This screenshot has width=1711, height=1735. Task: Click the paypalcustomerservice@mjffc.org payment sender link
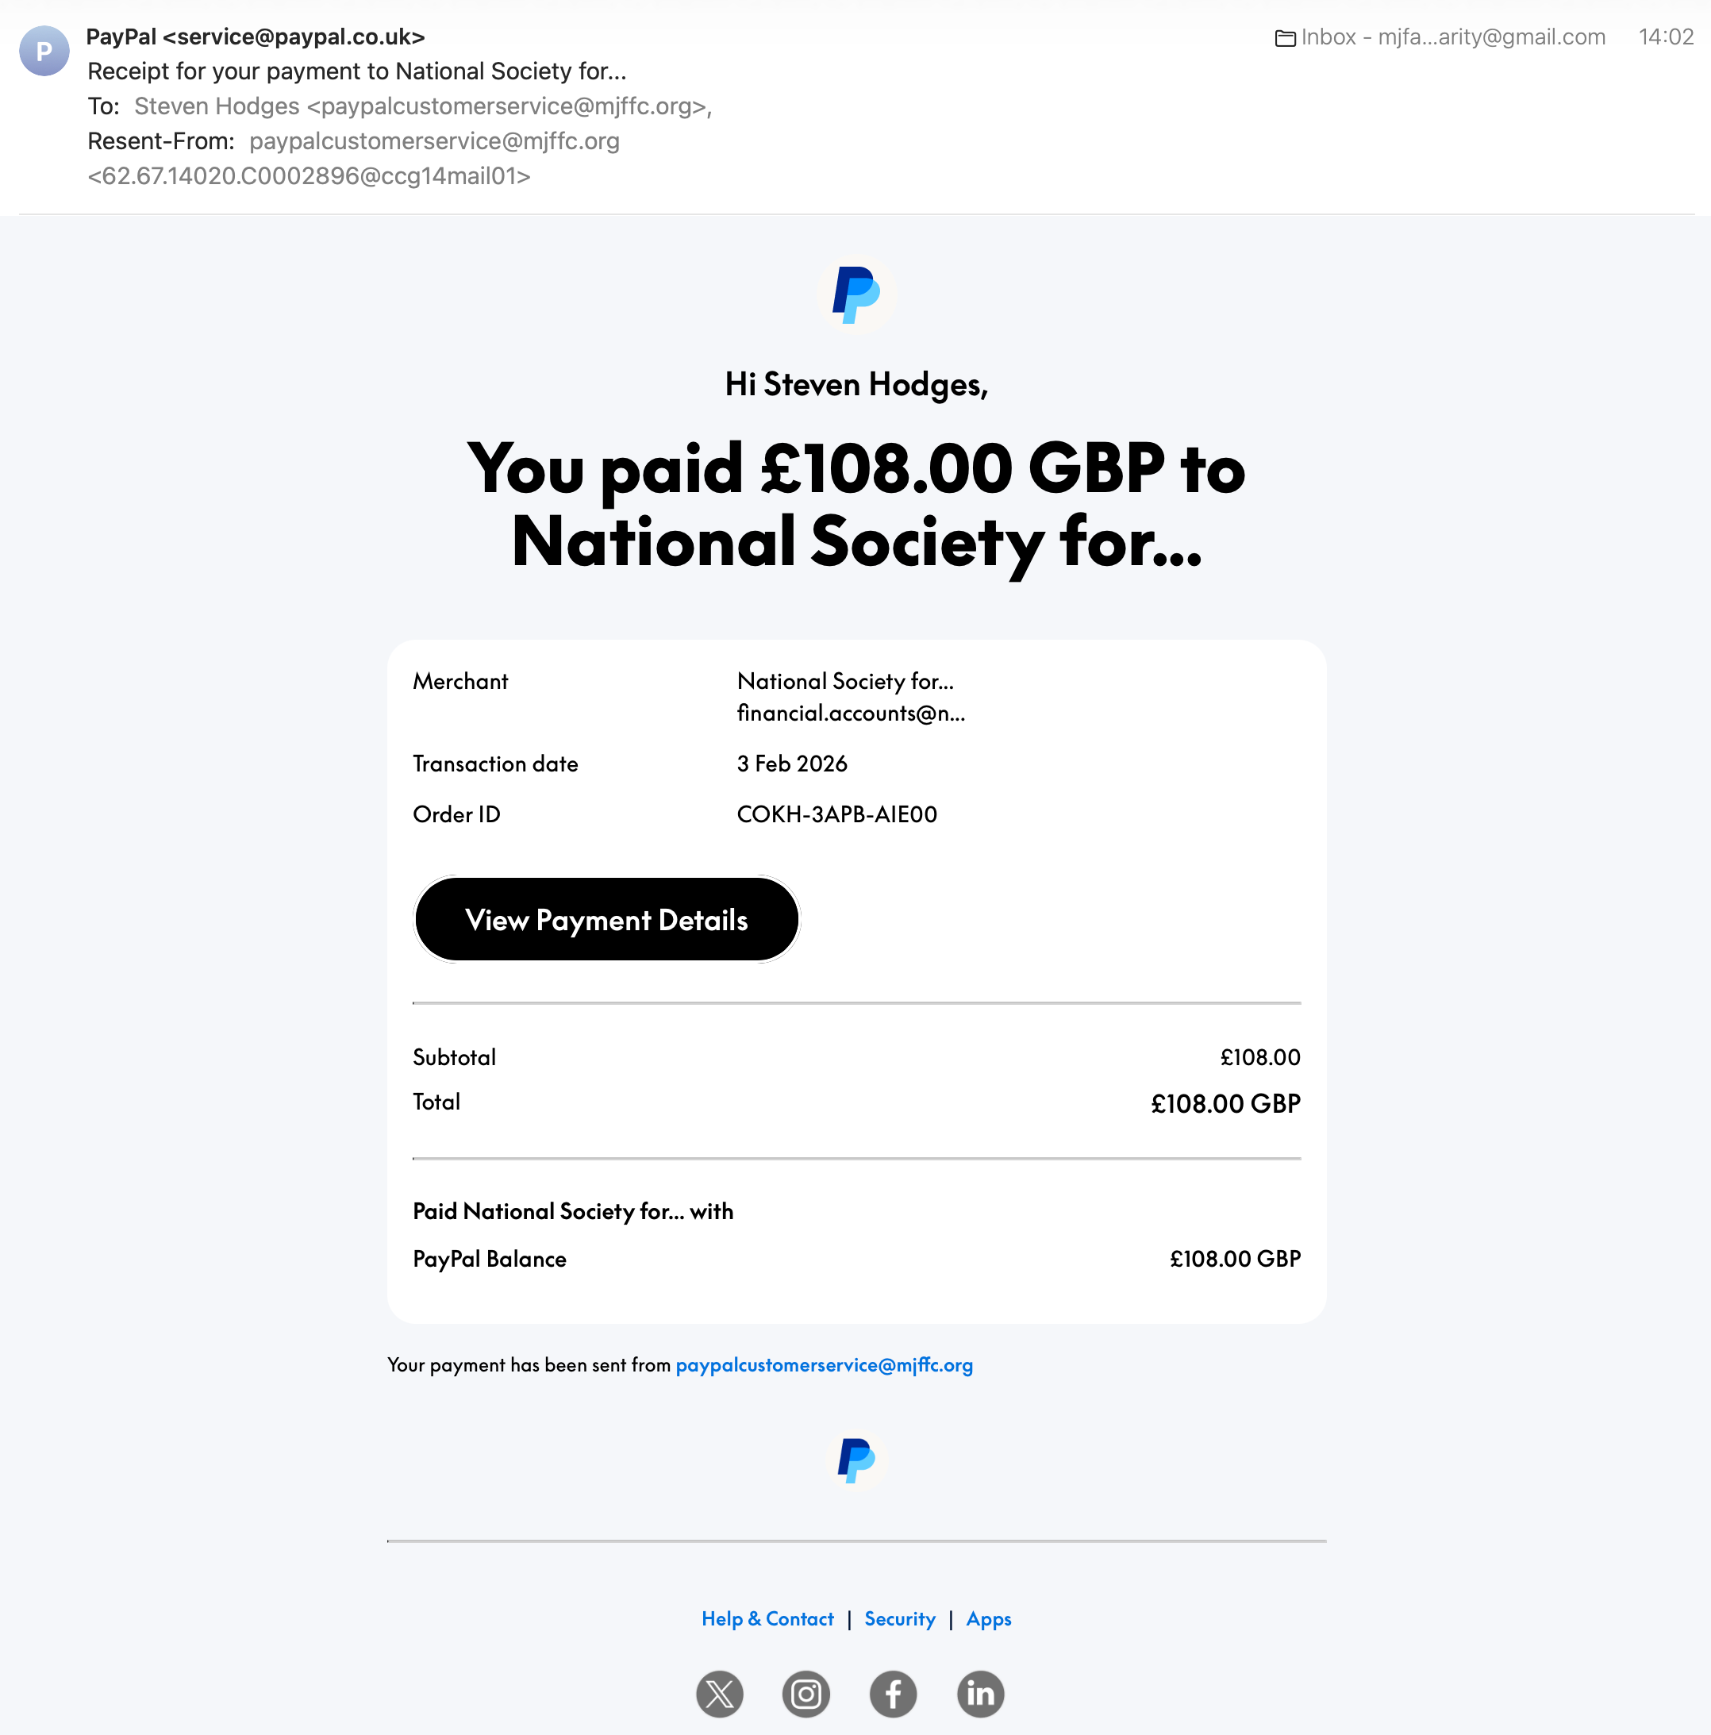pos(824,1365)
